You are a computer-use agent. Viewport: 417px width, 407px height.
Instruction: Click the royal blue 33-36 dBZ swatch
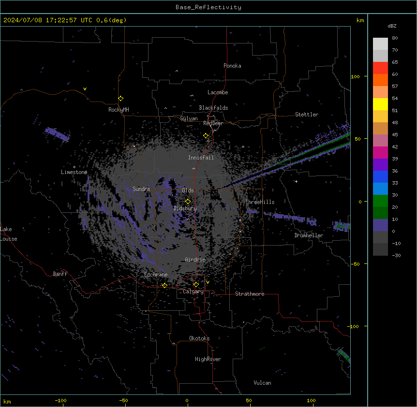[380, 176]
